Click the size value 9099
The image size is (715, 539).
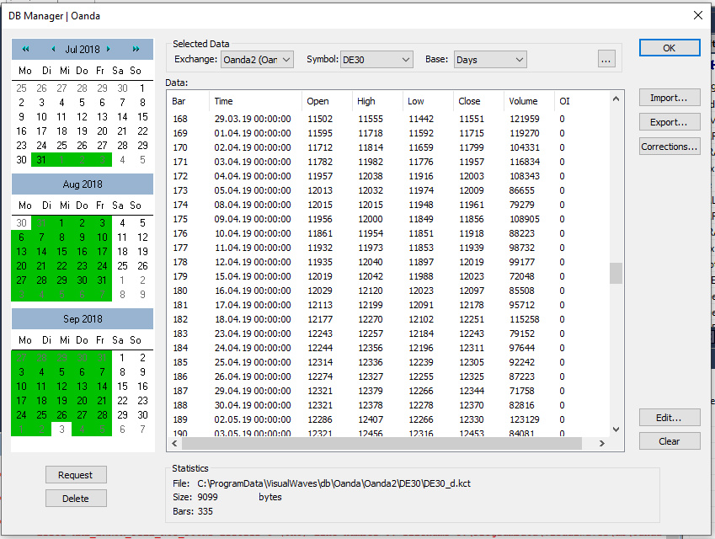(207, 497)
